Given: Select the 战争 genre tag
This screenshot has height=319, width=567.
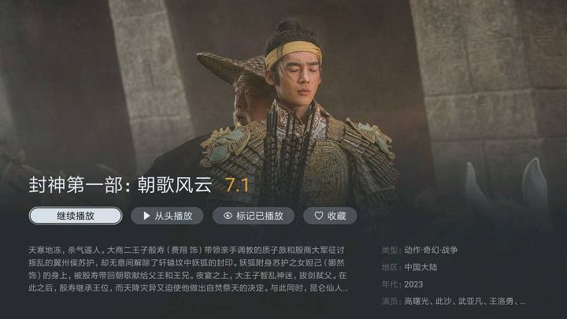Looking at the screenshot, I should pyautogui.click(x=450, y=250).
